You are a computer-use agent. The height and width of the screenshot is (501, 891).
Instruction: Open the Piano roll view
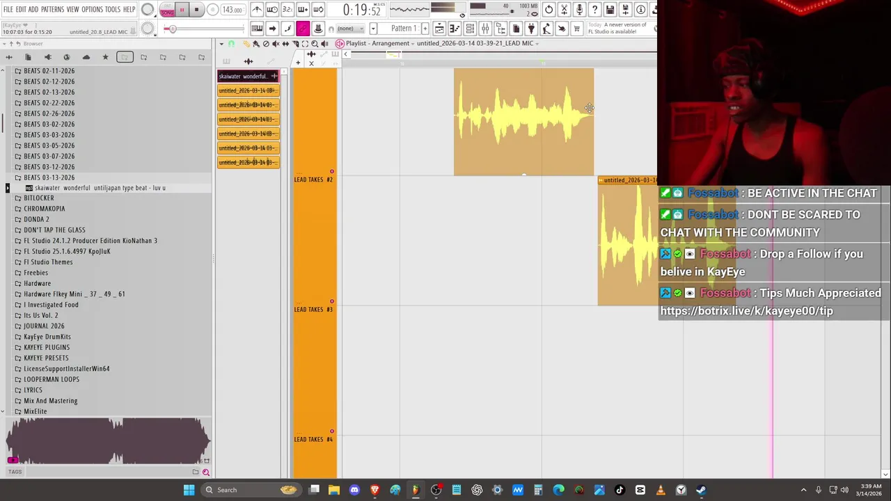coord(455,29)
